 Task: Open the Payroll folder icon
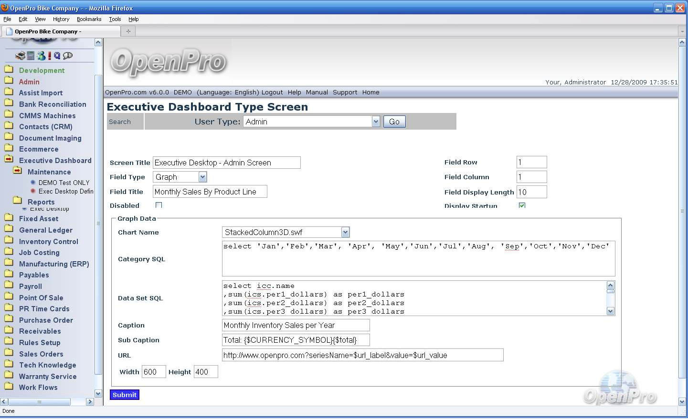tap(9, 286)
